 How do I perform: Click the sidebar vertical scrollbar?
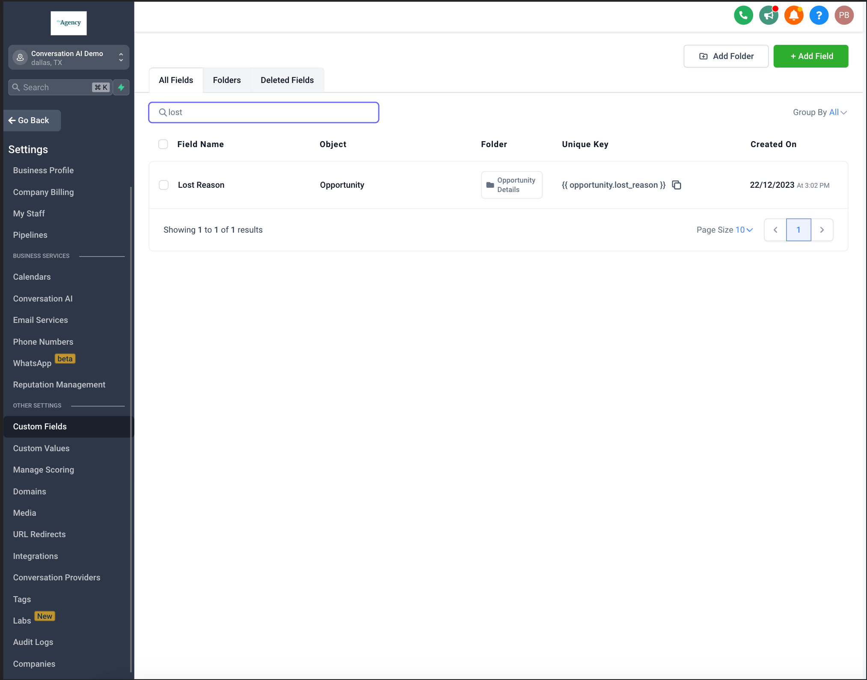click(131, 430)
